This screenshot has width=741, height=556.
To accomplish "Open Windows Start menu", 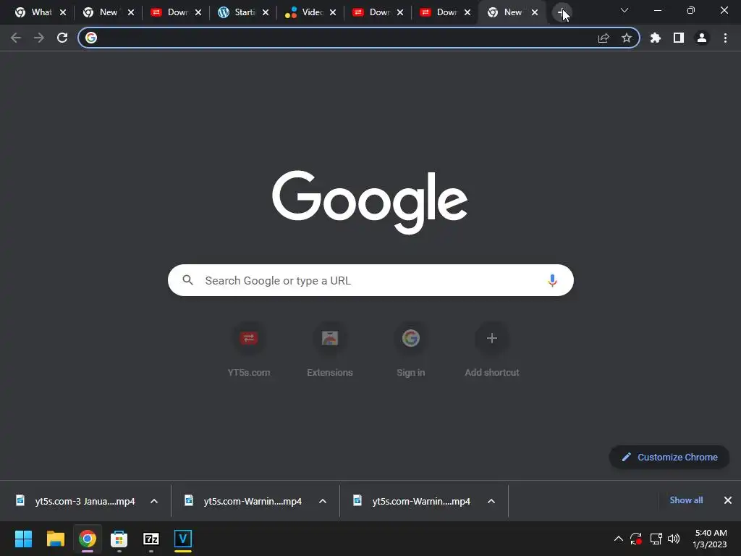I will 23,539.
